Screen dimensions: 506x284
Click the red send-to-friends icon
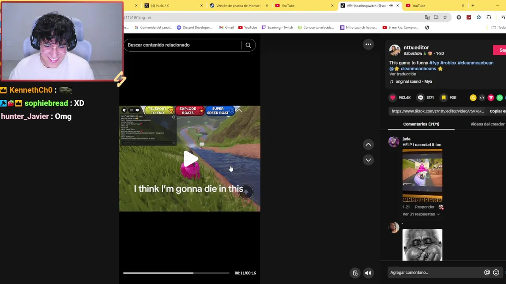(491, 97)
